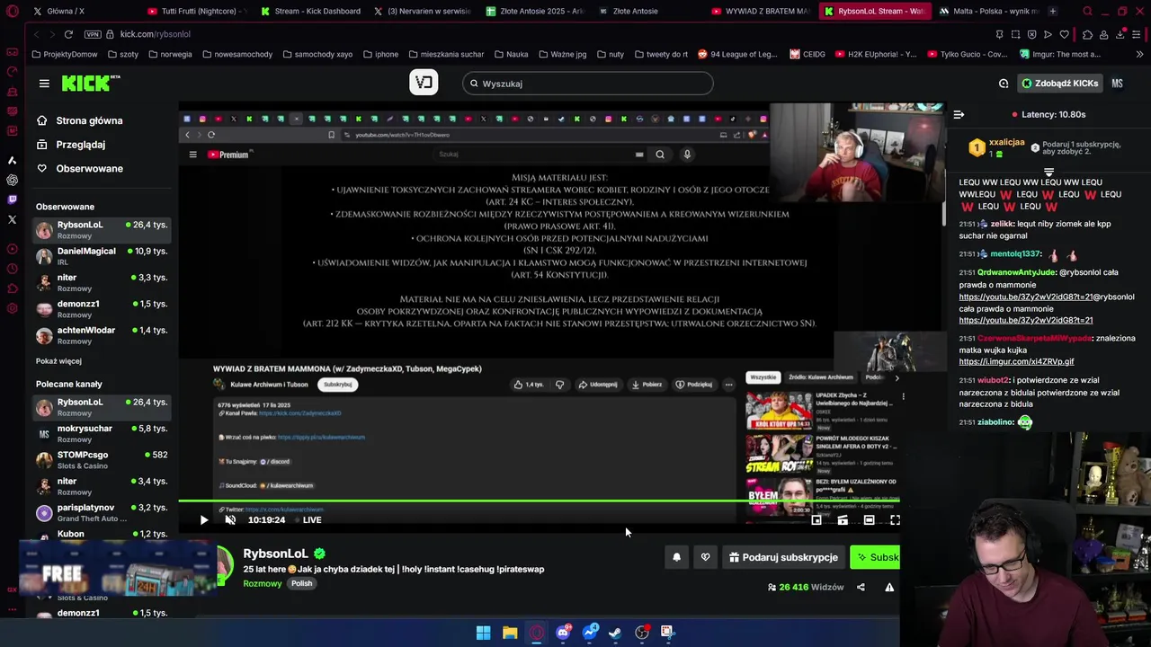Show more bookmarks chevron
This screenshot has width=1151, height=647.
1141,54
